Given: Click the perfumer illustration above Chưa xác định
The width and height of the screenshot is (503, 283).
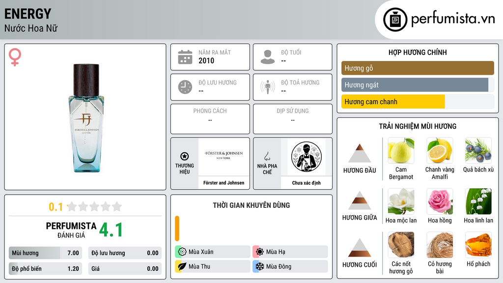Looking at the screenshot, I should (307, 157).
